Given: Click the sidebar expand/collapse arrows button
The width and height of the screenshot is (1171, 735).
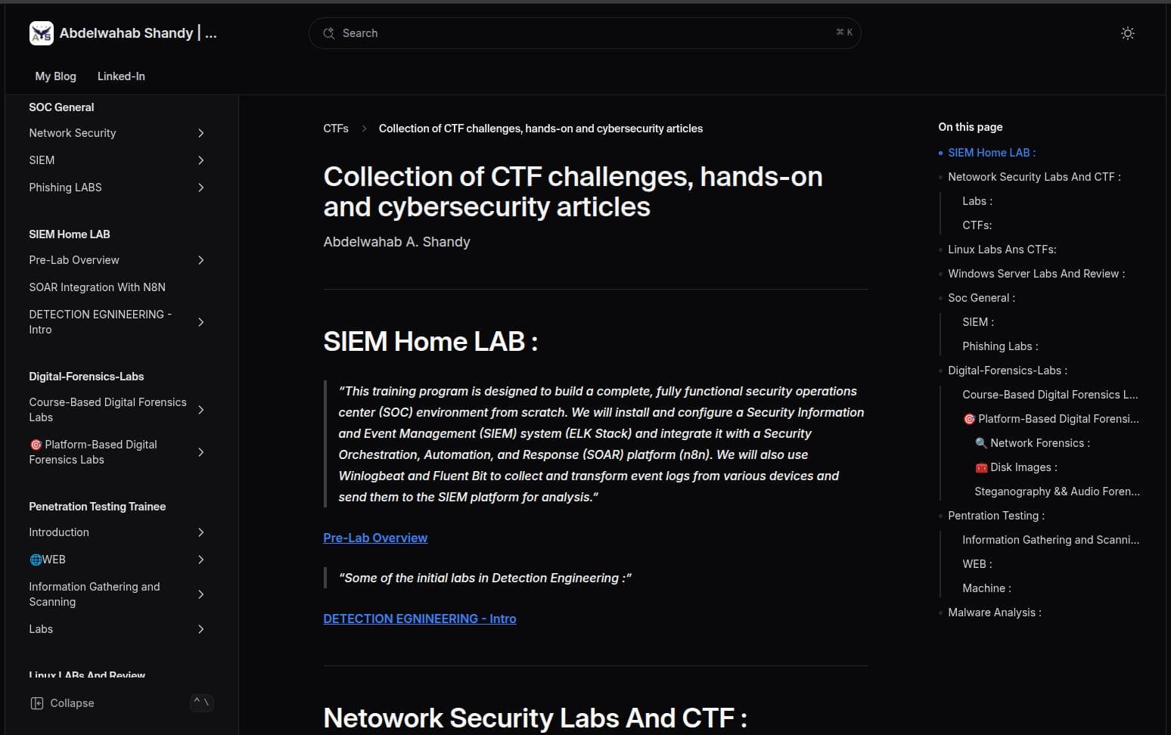Looking at the screenshot, I should 201,702.
